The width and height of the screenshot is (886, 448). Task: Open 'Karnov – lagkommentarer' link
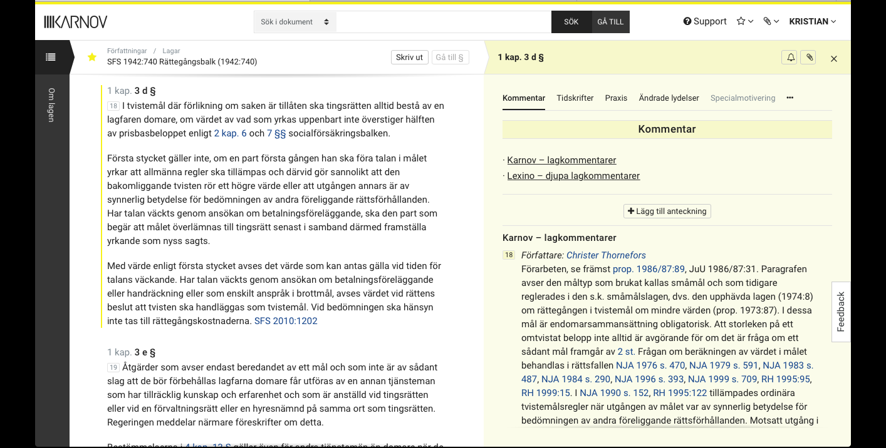[561, 160]
